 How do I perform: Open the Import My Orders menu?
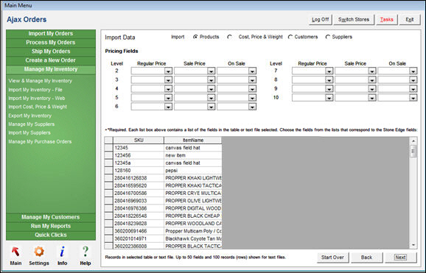[51, 34]
